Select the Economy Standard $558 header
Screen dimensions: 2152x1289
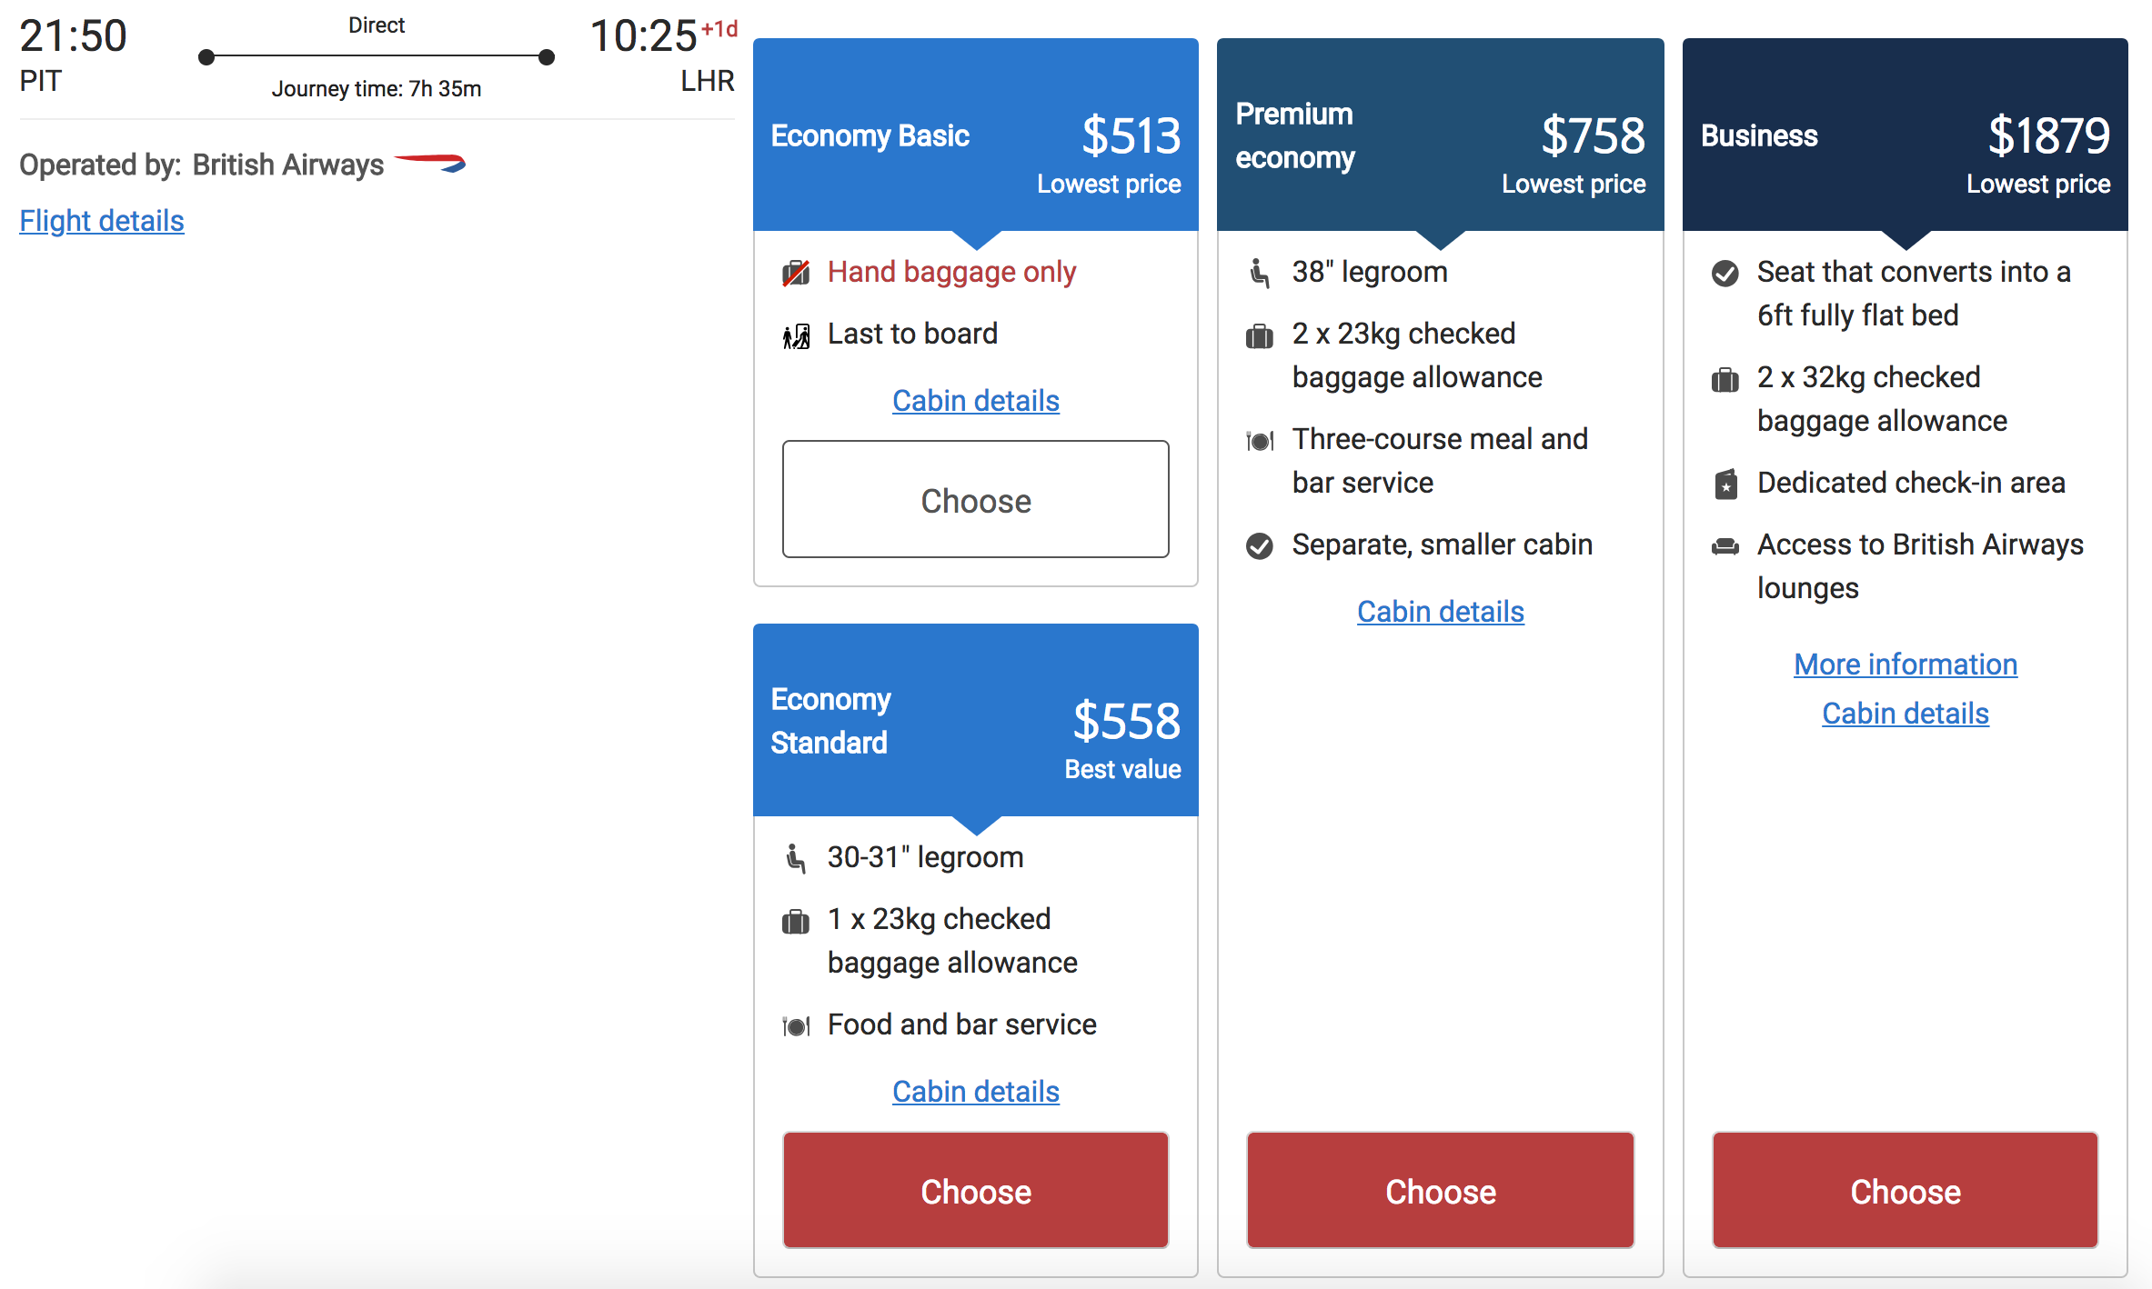click(x=976, y=721)
